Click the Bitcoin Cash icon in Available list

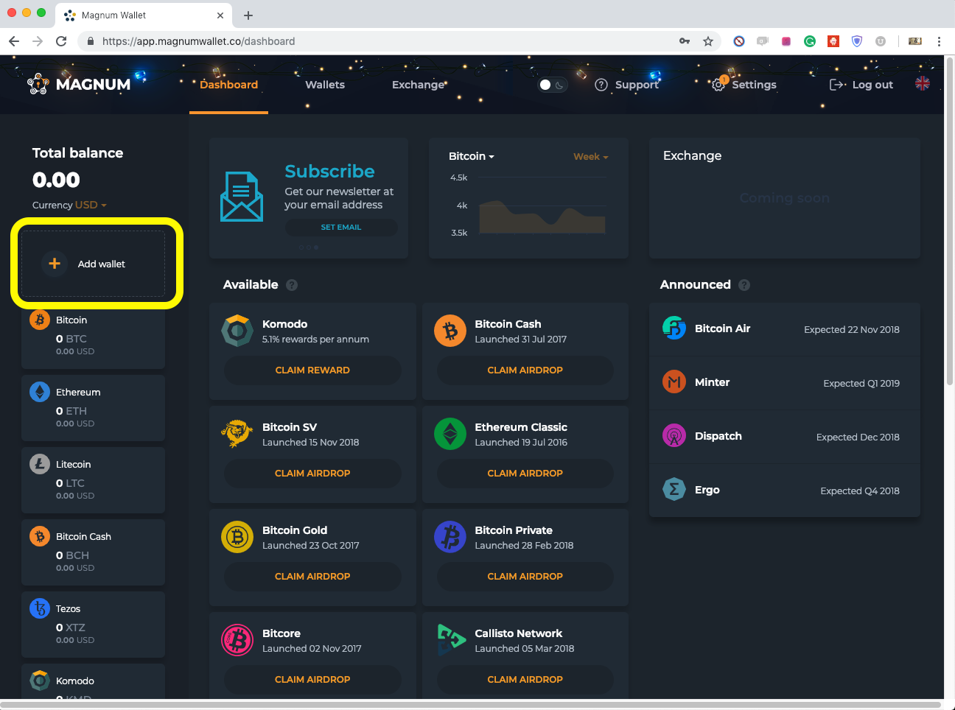tap(450, 331)
